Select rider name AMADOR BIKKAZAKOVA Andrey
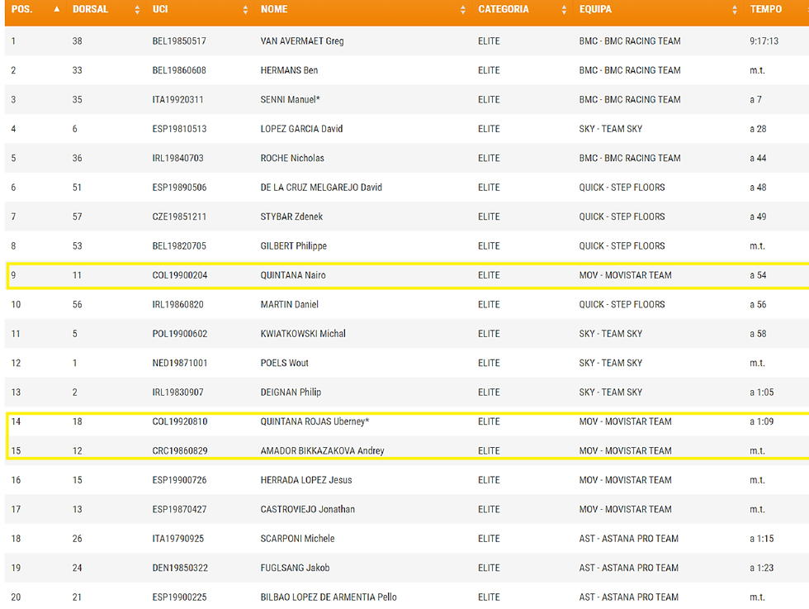The width and height of the screenshot is (809, 609). [323, 451]
